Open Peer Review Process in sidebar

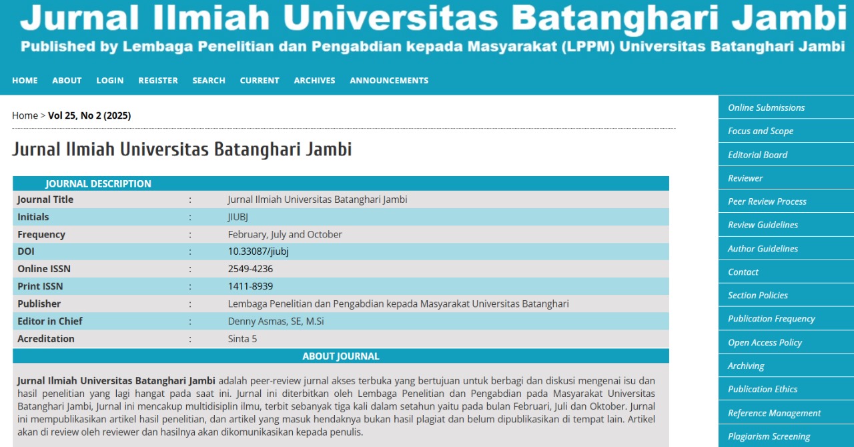[767, 201]
